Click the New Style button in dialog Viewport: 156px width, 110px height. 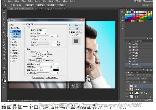click(x=76, y=32)
